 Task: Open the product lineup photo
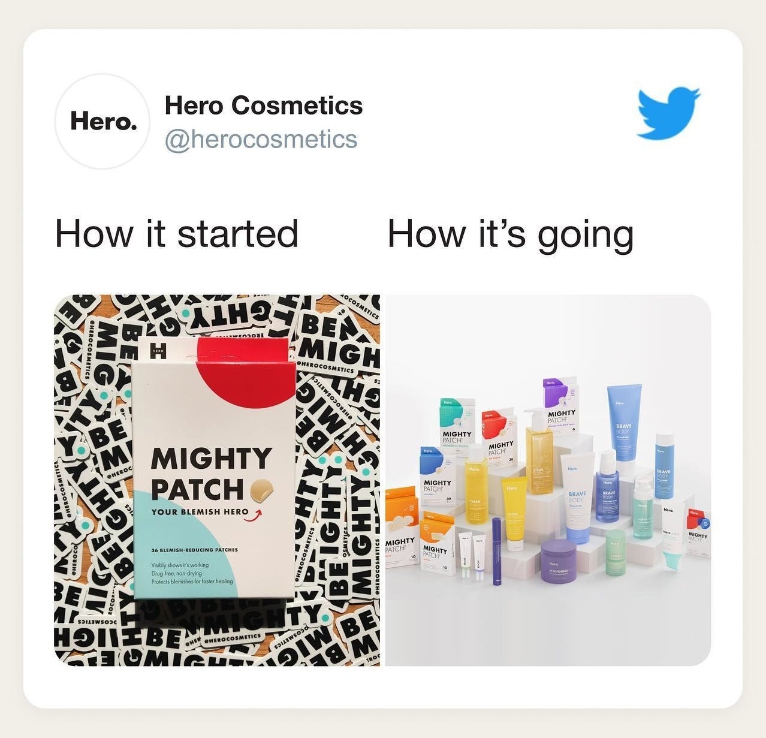pyautogui.click(x=548, y=480)
